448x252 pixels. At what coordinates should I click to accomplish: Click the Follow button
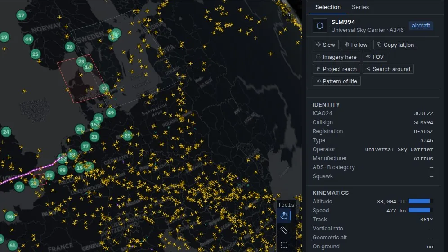pos(356,45)
